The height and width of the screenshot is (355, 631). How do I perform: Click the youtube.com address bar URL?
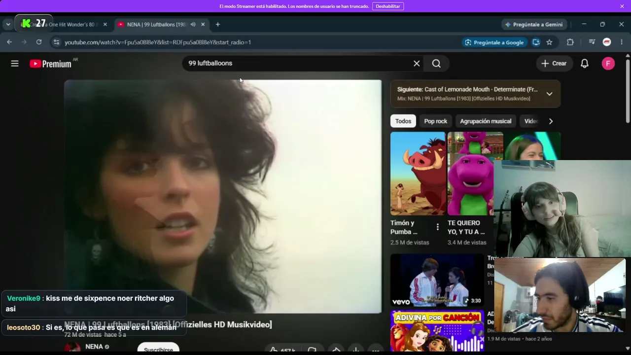(158, 42)
